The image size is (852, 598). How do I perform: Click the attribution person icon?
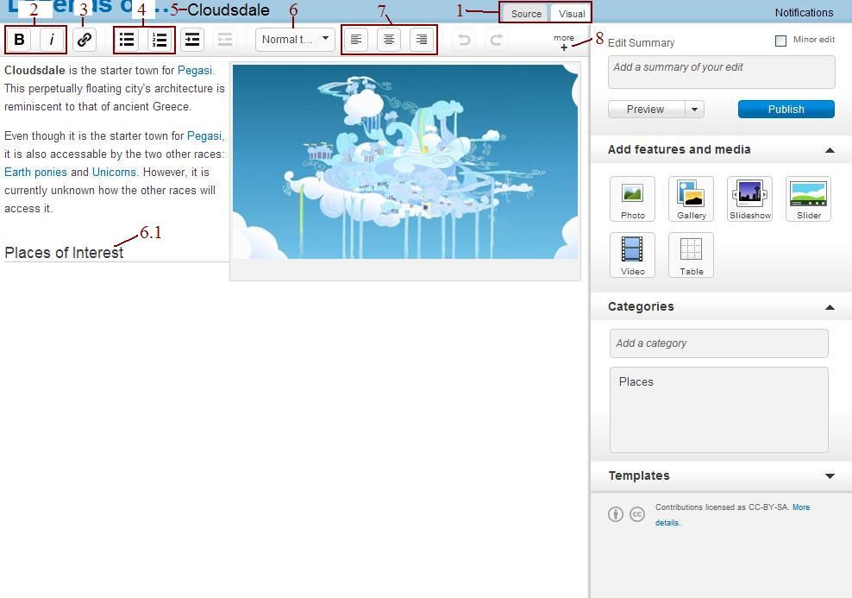click(616, 513)
